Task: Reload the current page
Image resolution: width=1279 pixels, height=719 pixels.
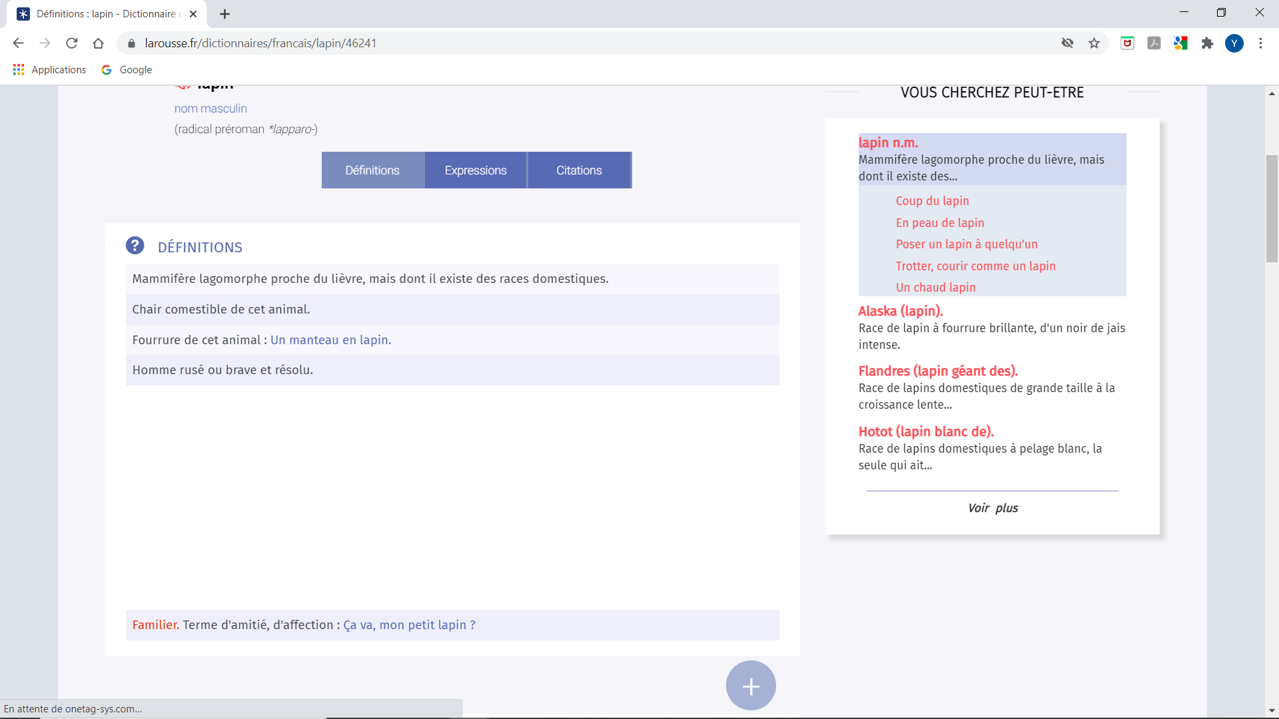Action: 72,43
